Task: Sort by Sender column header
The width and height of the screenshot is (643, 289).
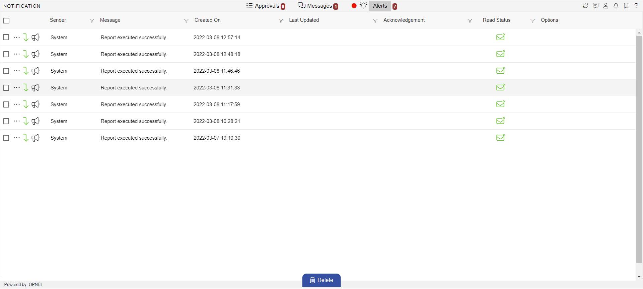Action: (58, 20)
